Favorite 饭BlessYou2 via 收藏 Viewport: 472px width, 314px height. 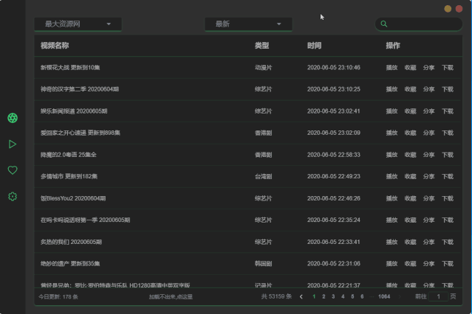[410, 198]
